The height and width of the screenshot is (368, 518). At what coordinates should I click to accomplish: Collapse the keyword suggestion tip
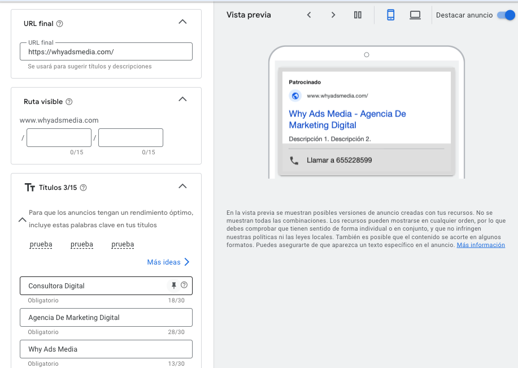(x=23, y=220)
